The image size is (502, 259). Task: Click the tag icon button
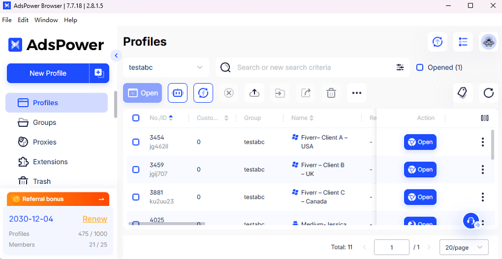click(463, 93)
